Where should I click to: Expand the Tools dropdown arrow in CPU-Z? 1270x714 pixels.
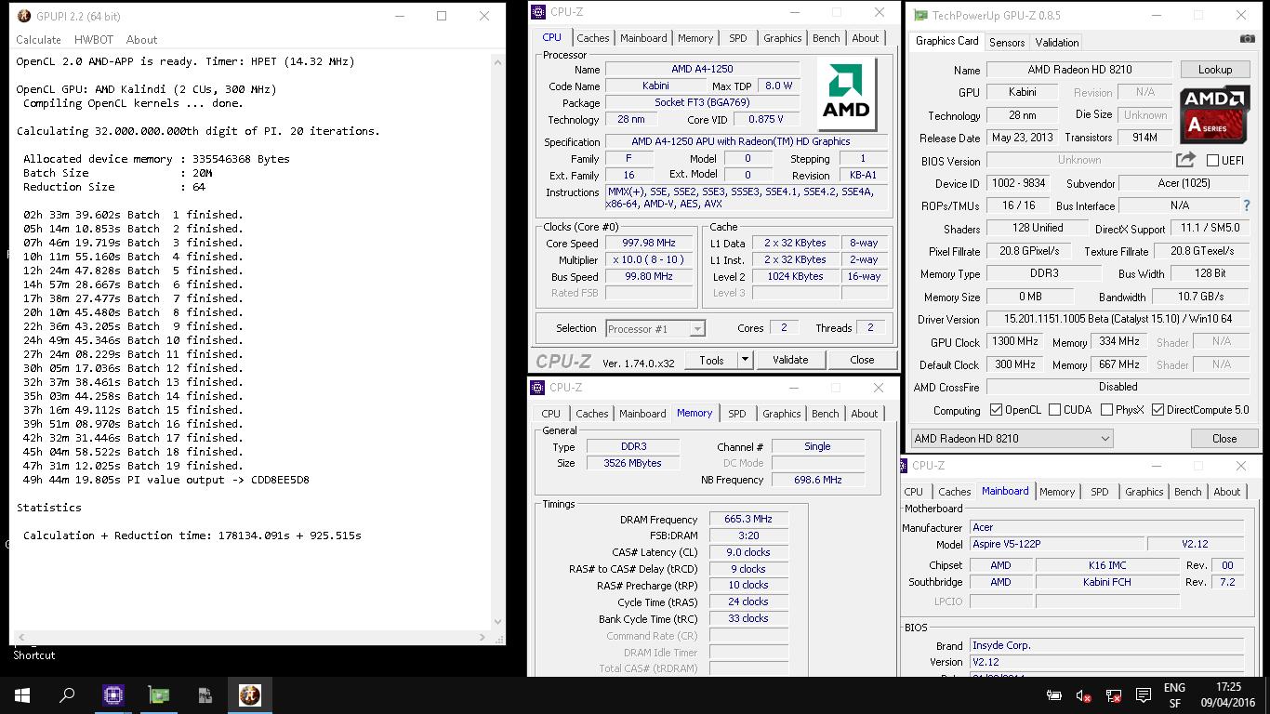pos(745,360)
